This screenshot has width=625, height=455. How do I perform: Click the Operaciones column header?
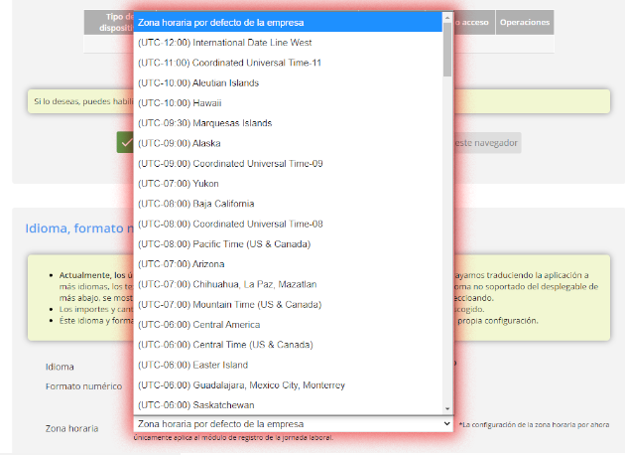pos(525,22)
